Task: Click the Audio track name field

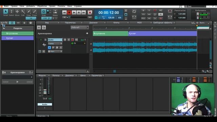Action: (x=55, y=40)
